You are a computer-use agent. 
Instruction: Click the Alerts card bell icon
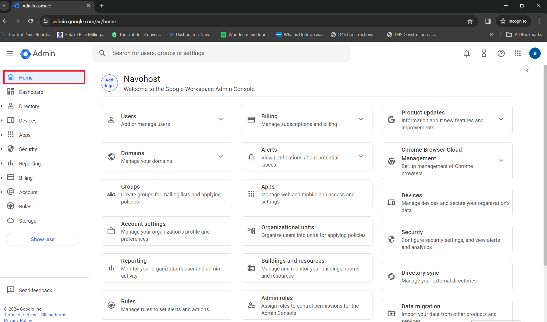pyautogui.click(x=251, y=157)
